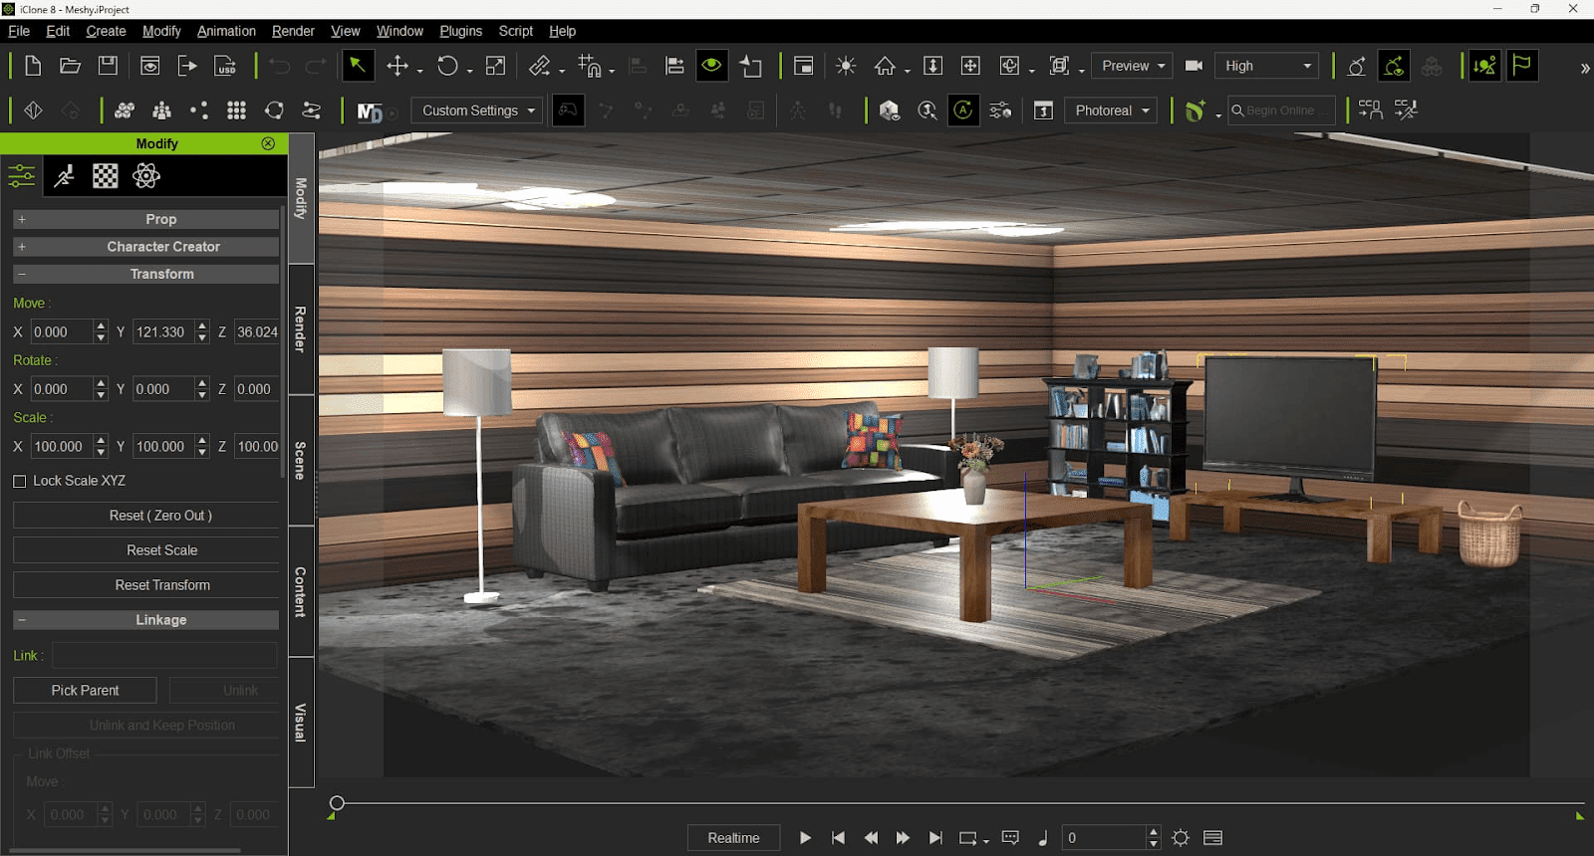Open the Plugins menu
Image resolution: width=1594 pixels, height=856 pixels.
(460, 31)
